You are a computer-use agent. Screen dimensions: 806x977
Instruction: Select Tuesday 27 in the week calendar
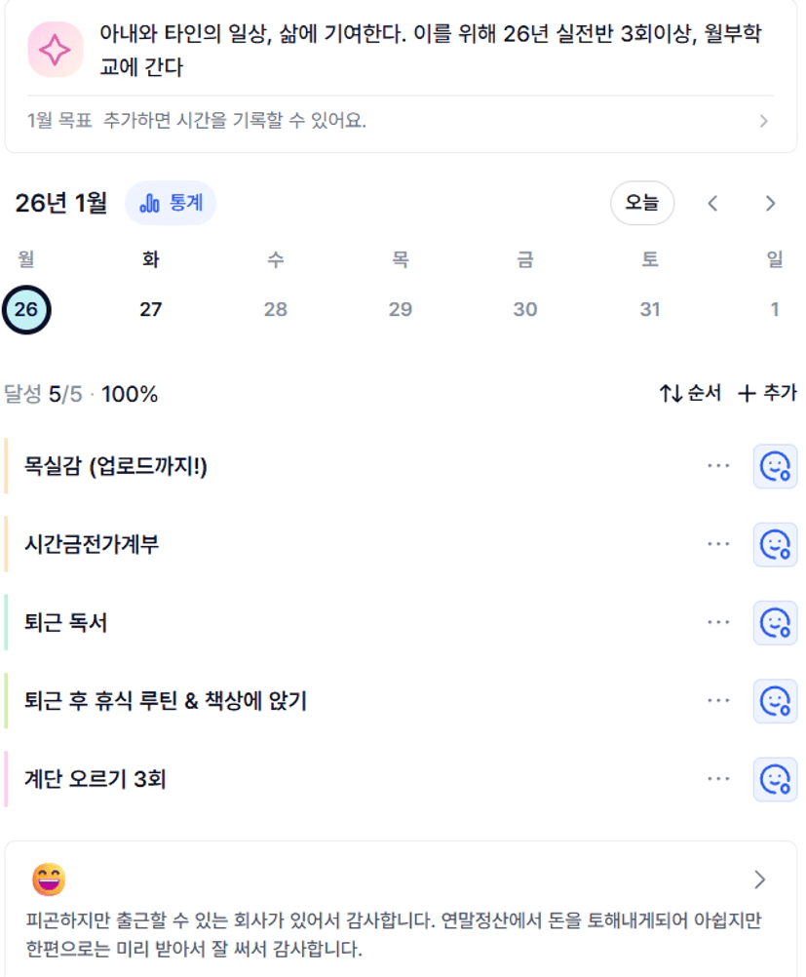pos(150,310)
